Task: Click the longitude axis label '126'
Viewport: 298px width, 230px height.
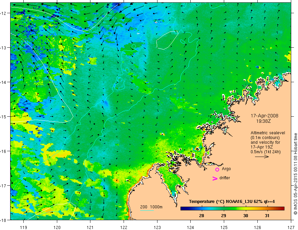Action: (257, 227)
